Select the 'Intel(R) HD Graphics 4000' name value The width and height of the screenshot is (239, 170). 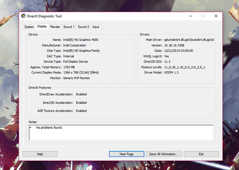tap(81, 40)
